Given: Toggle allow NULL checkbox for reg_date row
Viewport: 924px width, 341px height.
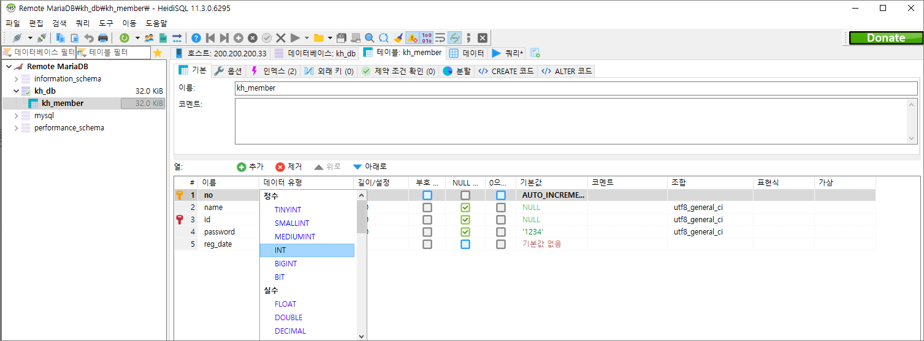Looking at the screenshot, I should [465, 244].
